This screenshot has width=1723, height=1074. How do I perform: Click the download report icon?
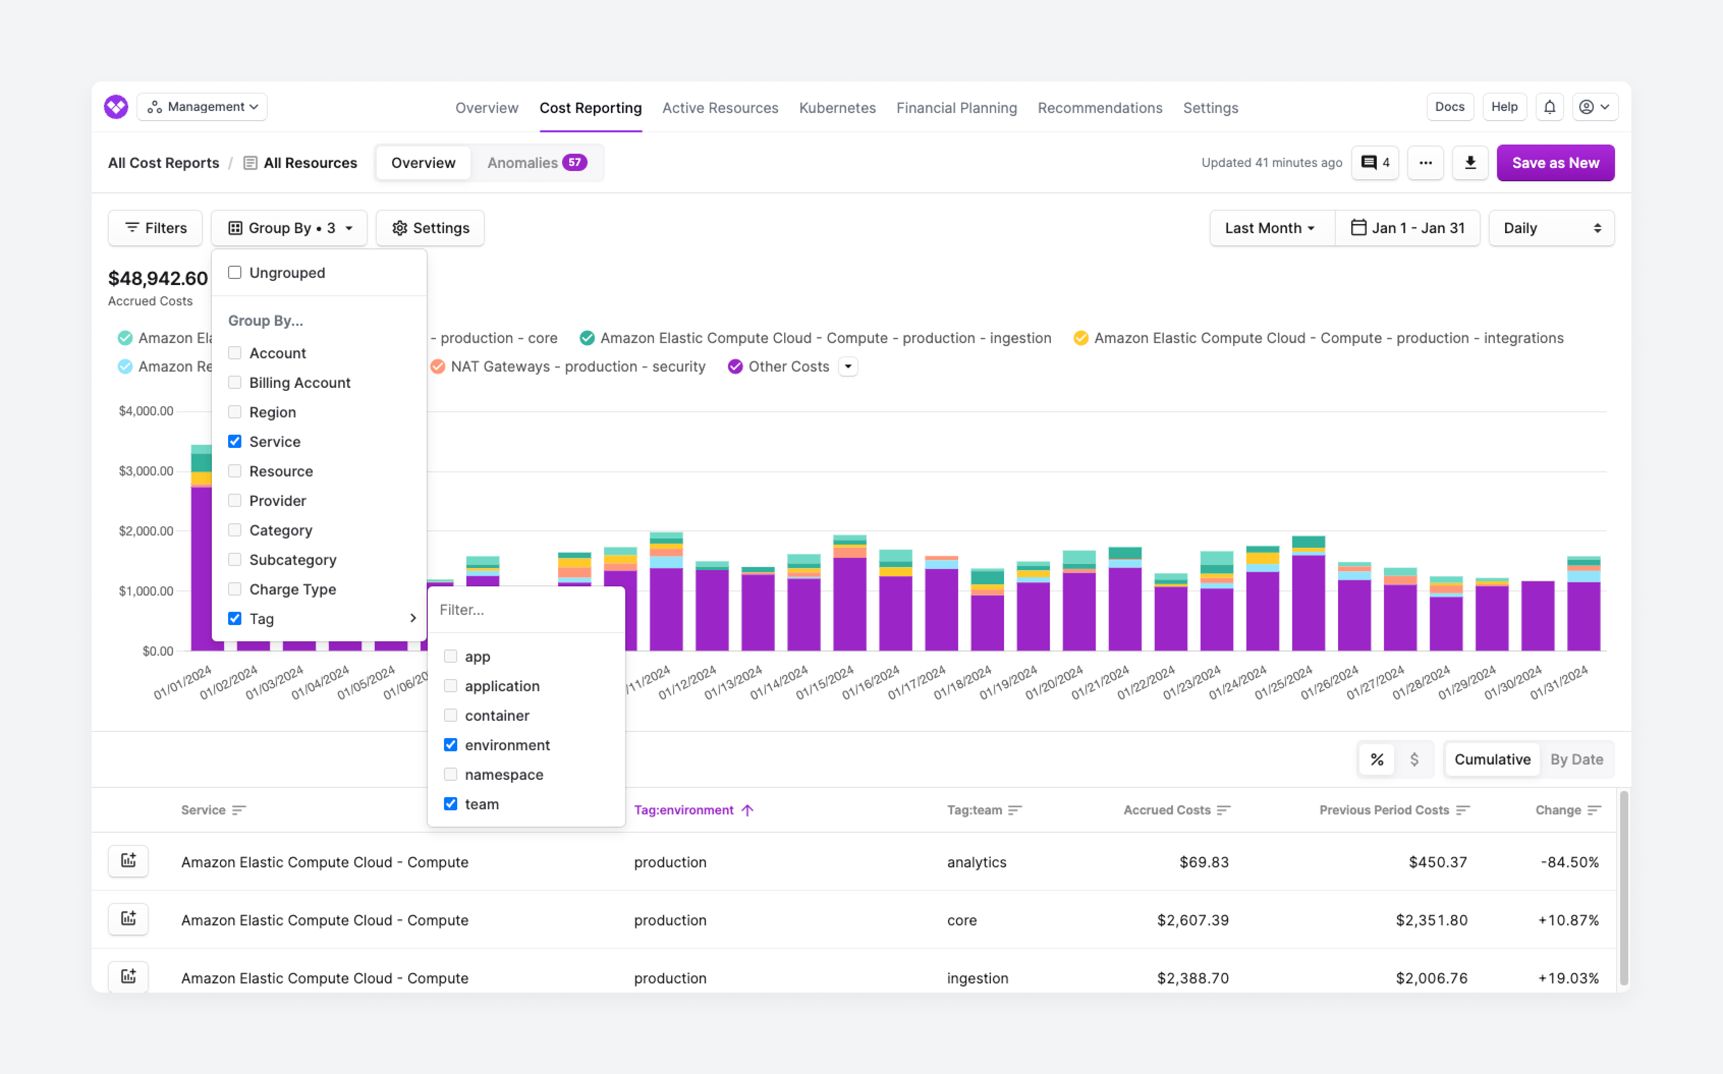tap(1469, 163)
